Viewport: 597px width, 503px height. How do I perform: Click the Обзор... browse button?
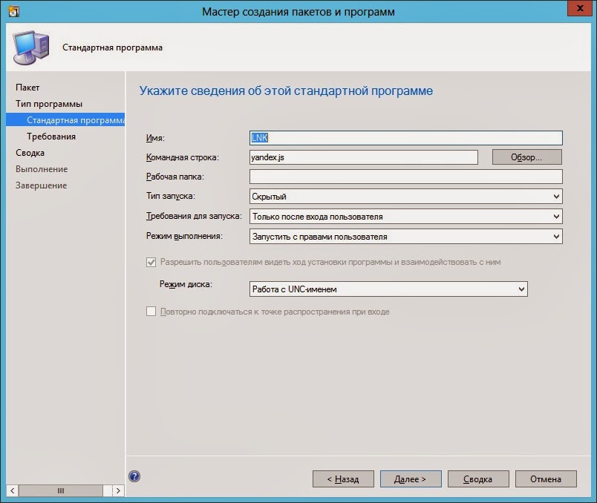tap(527, 157)
